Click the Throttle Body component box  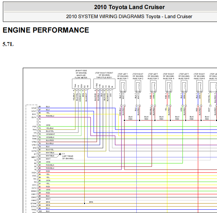click(x=105, y=84)
